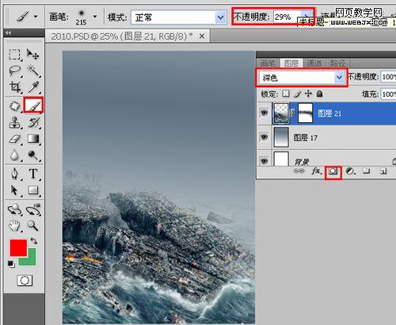Select the Eraser tool

[15, 139]
